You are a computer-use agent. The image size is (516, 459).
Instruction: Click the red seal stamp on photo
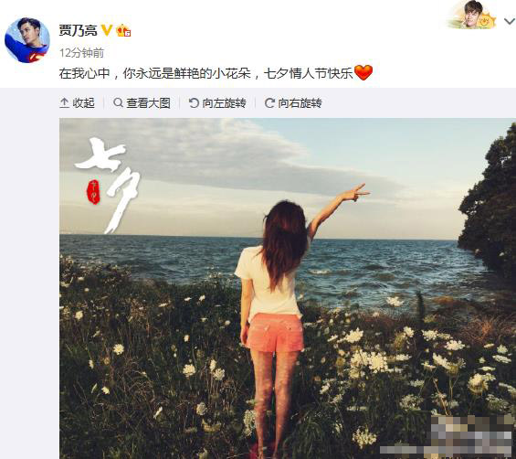(93, 192)
